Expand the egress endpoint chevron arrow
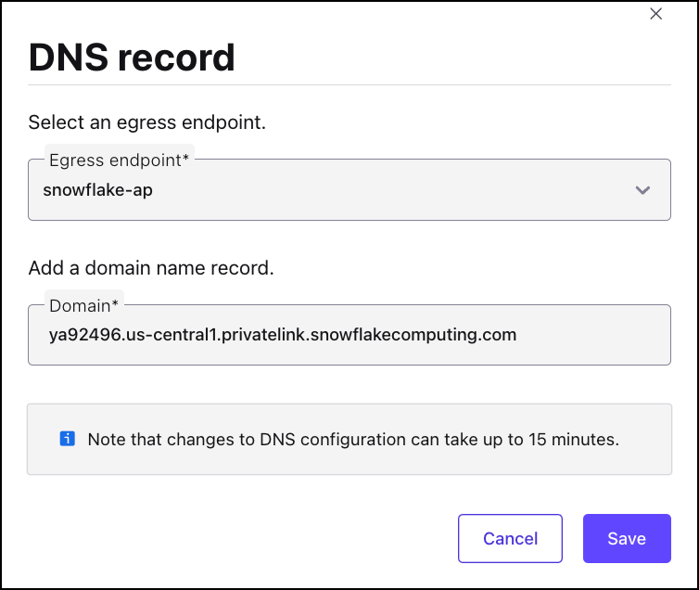The width and height of the screenshot is (699, 590). [x=642, y=190]
